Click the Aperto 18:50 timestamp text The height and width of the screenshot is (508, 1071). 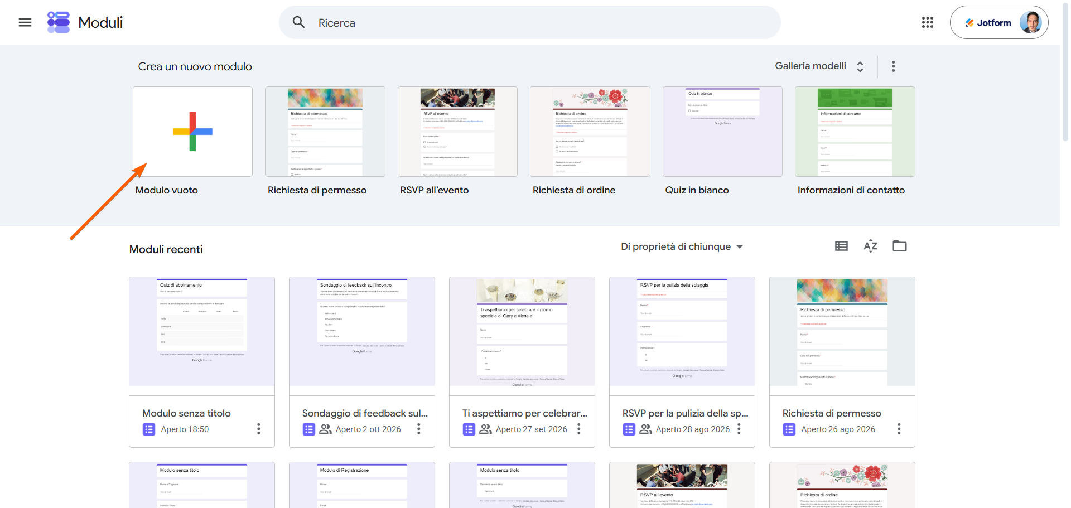point(185,429)
